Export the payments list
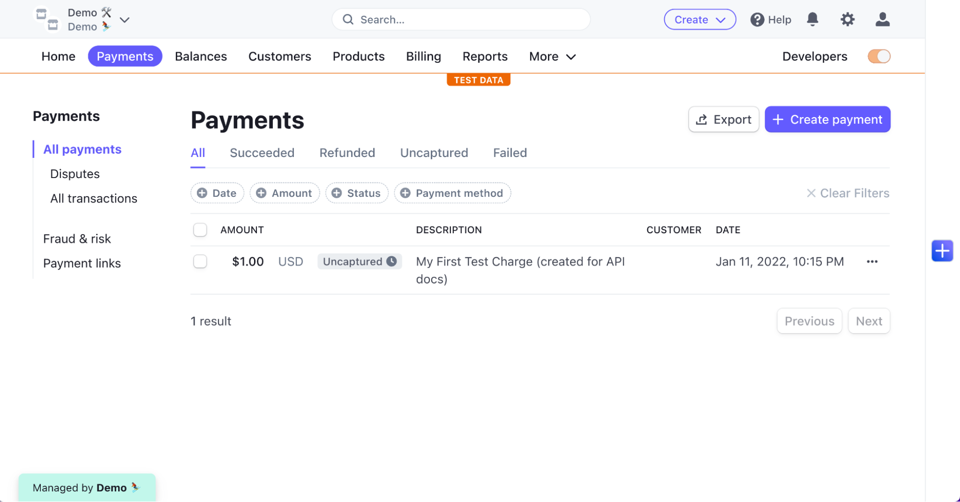960x502 pixels. [x=723, y=120]
